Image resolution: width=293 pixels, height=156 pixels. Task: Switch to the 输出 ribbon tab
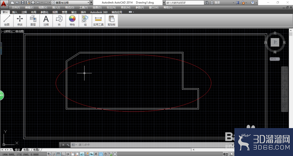tap(74, 12)
